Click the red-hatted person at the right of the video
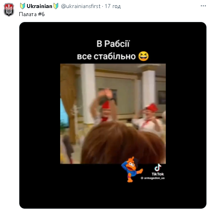Image resolution: width=208 pixels, height=211 pixels. coord(149,119)
